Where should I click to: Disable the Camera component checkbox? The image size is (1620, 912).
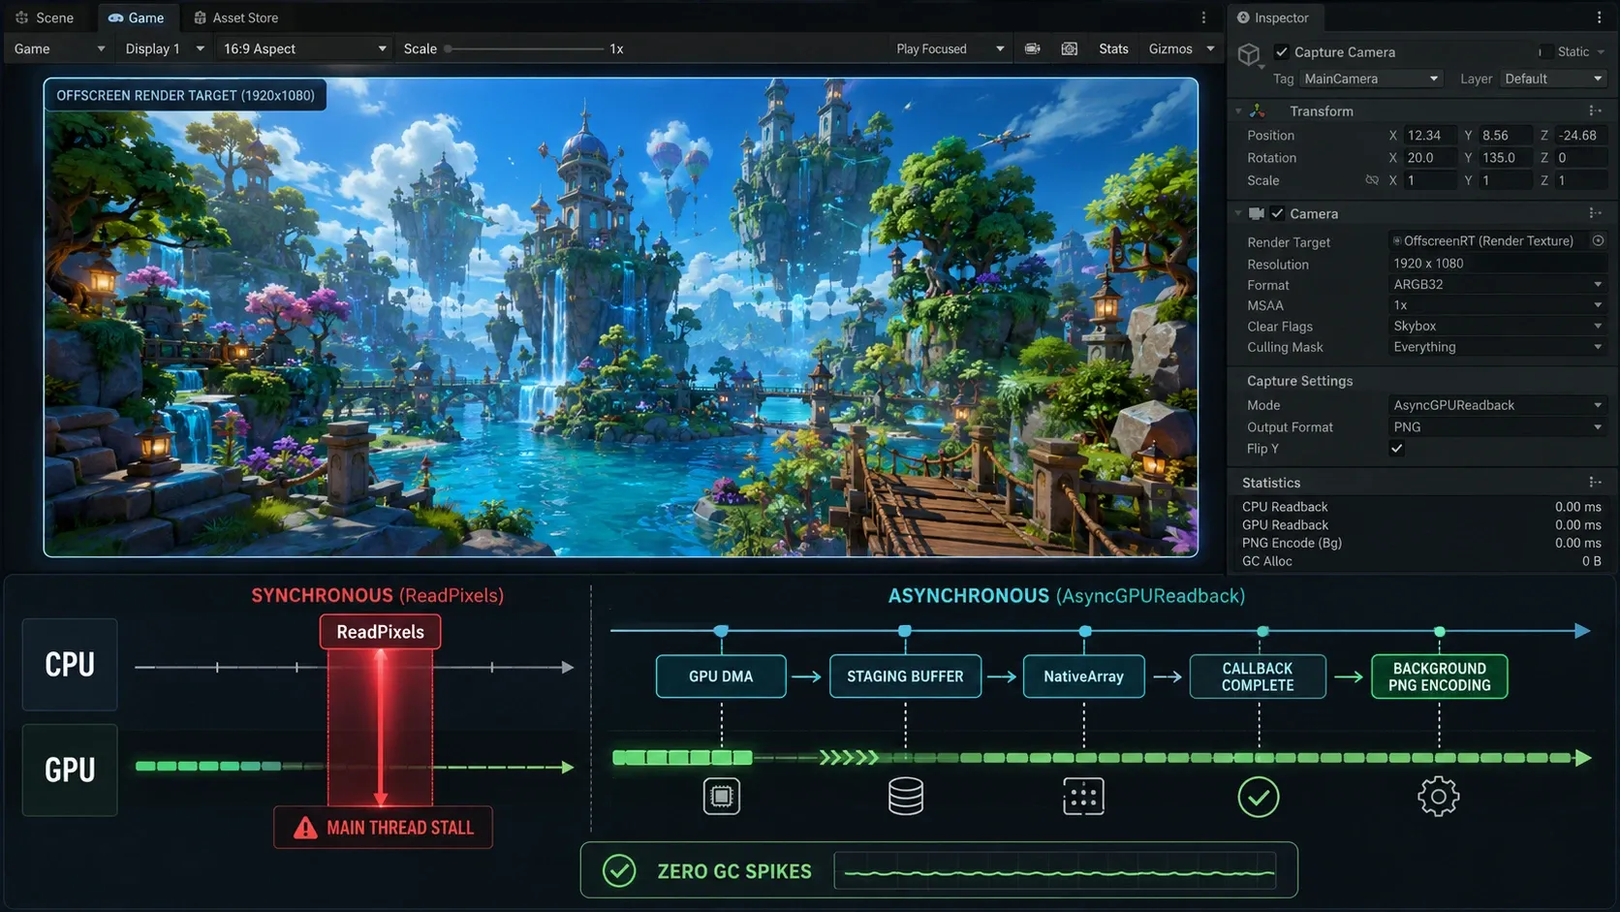(x=1277, y=213)
